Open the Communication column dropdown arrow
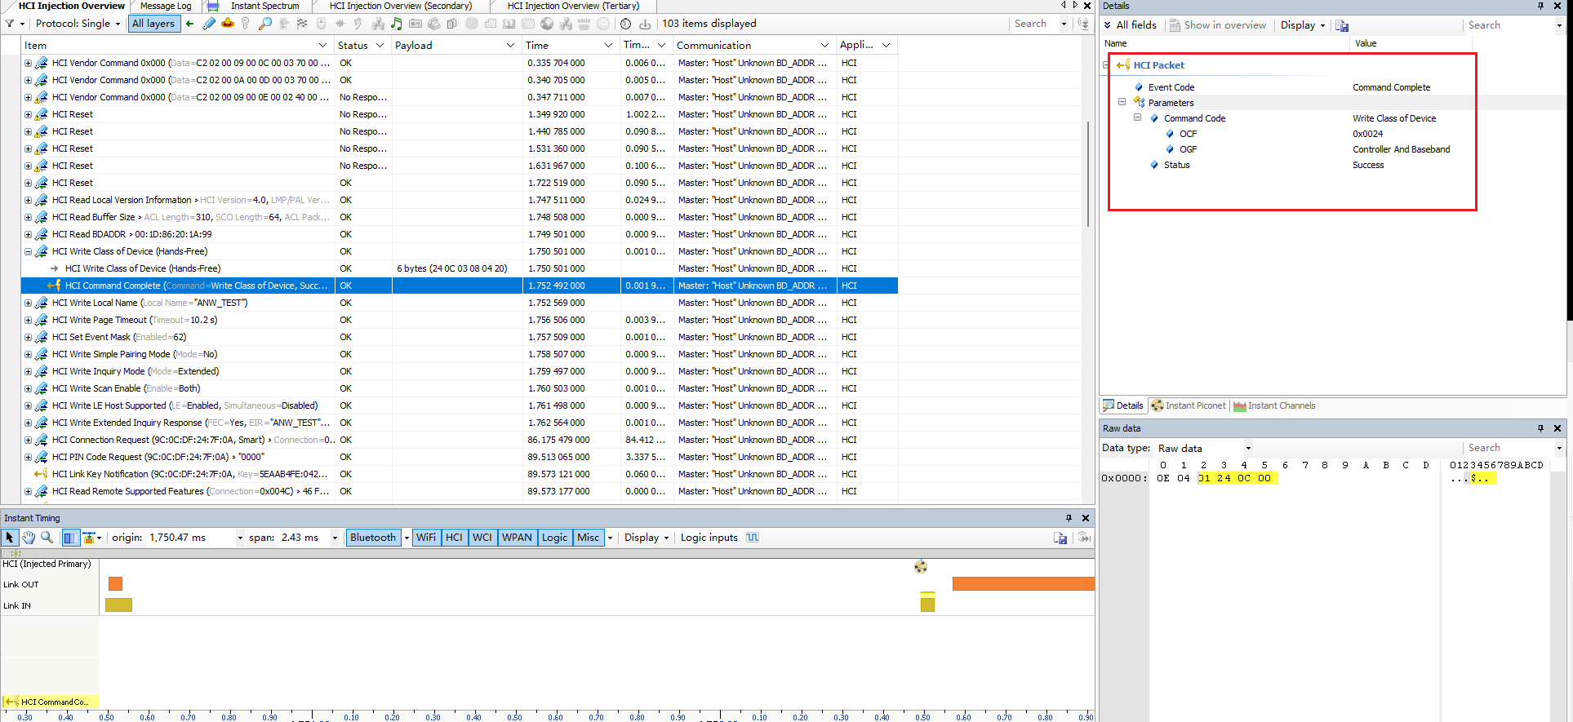 point(824,46)
